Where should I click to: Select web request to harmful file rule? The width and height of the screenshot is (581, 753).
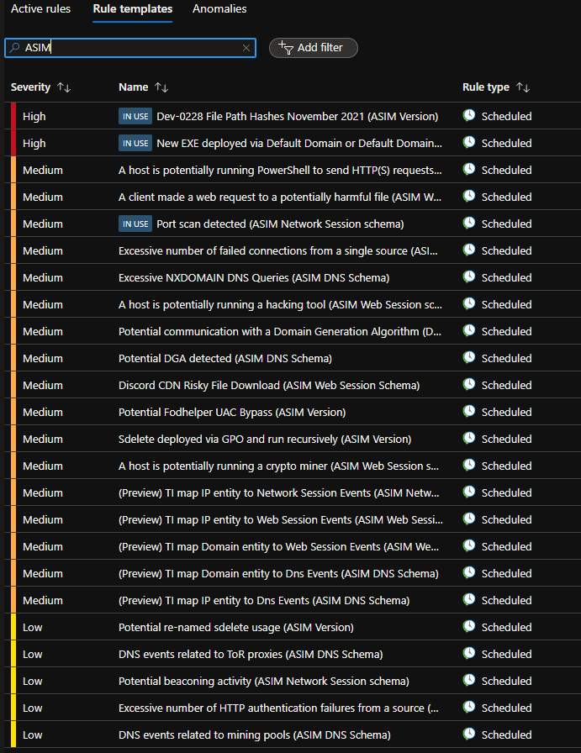point(280,197)
